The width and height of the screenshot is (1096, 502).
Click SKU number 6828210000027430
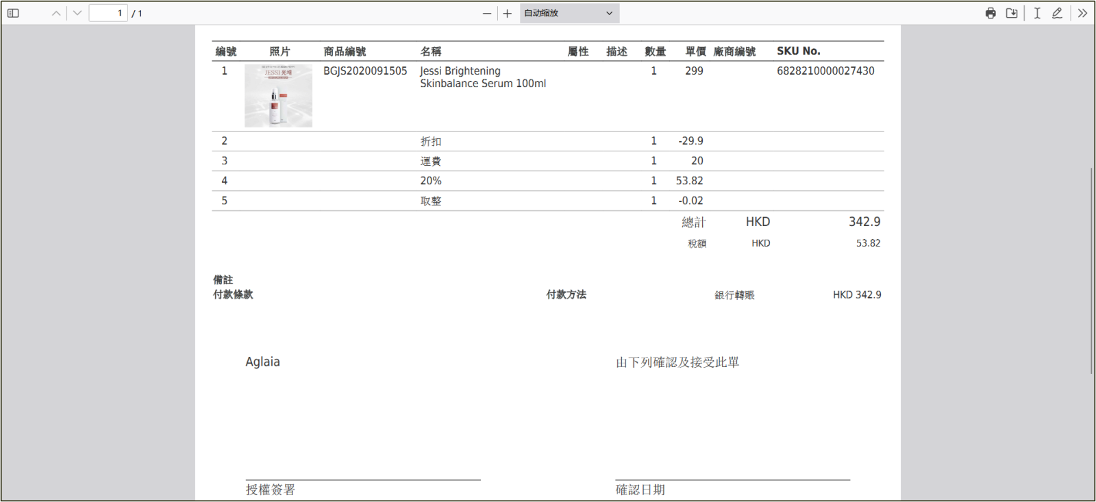click(x=825, y=71)
